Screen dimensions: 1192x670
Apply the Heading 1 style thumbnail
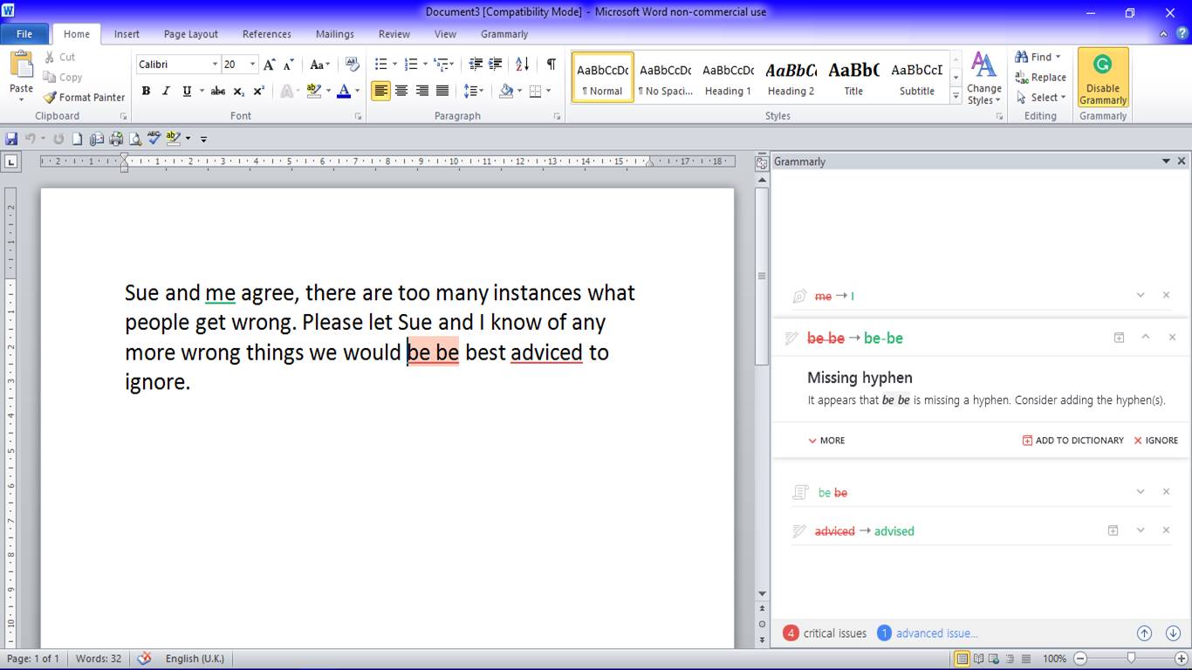coord(728,79)
